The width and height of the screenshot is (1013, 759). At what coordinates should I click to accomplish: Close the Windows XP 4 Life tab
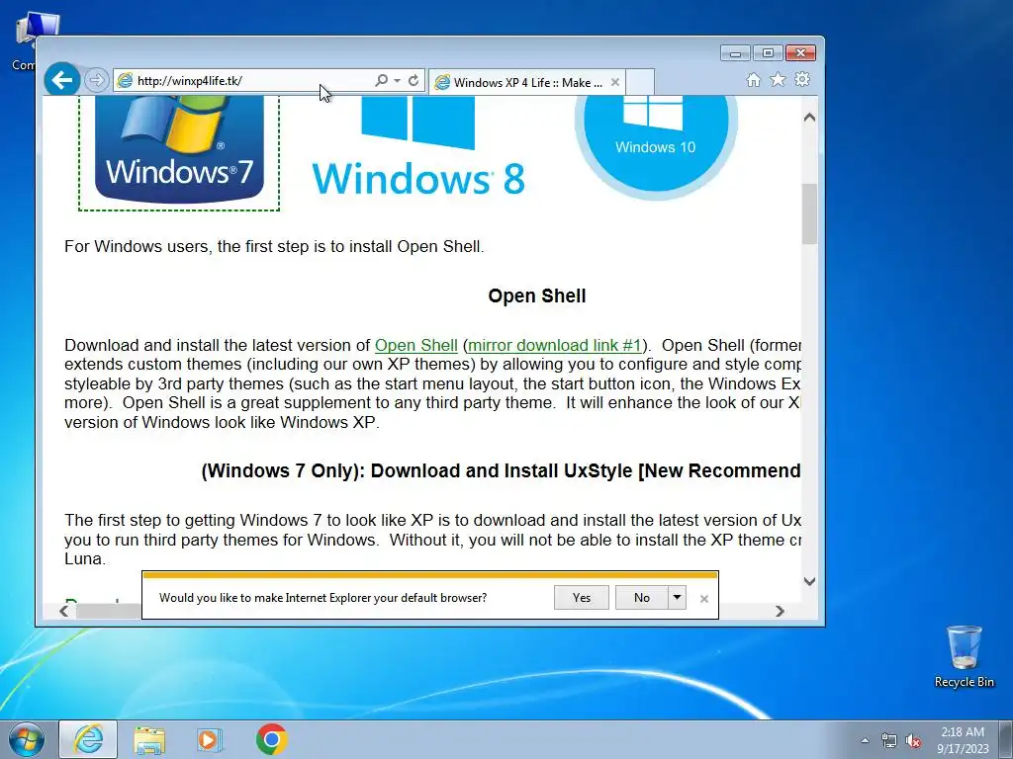pos(615,82)
